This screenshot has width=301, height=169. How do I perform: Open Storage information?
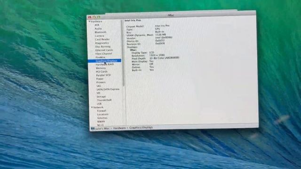101,97
